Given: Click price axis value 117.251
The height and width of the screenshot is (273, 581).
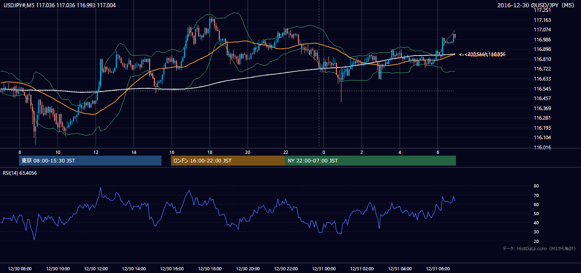Looking at the screenshot, I should click(x=542, y=10).
